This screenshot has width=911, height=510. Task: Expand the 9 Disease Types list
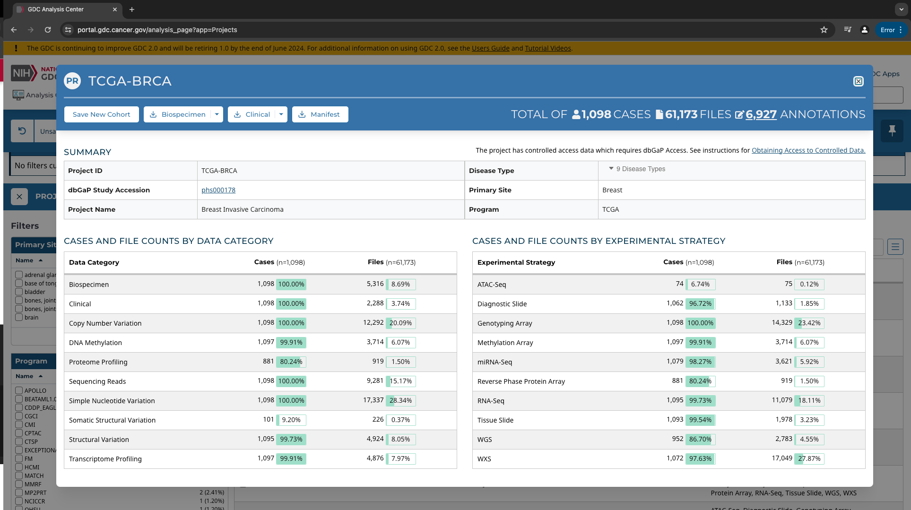pos(637,169)
